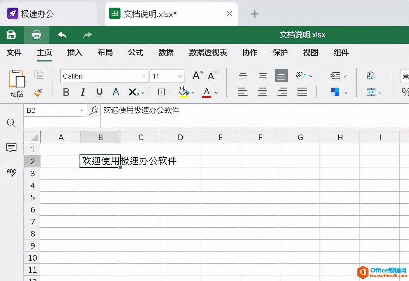The height and width of the screenshot is (281, 409).
Task: Align text left
Action: tap(243, 92)
